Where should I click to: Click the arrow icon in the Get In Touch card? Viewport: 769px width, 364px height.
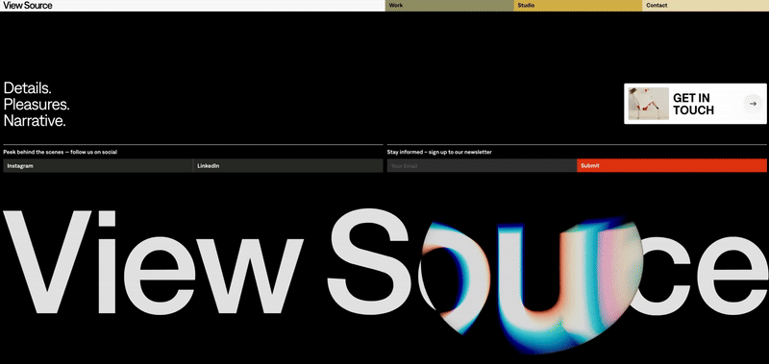tap(753, 104)
